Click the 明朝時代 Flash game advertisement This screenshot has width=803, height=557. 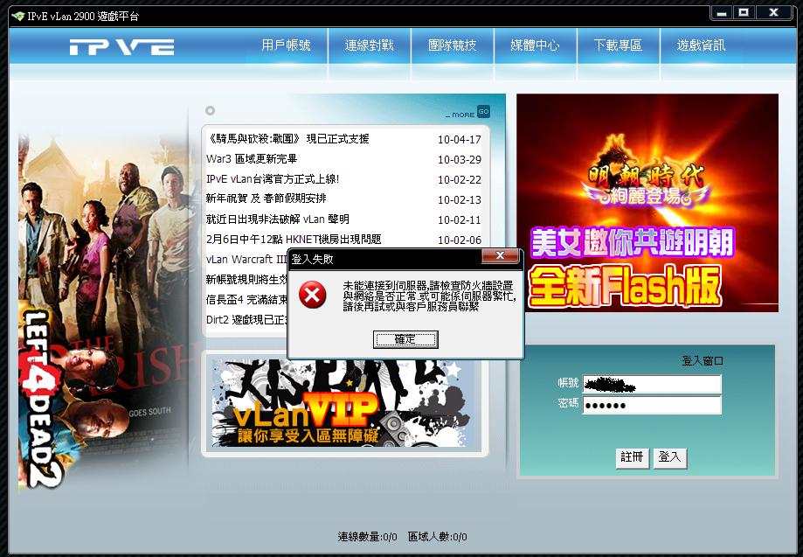647,203
